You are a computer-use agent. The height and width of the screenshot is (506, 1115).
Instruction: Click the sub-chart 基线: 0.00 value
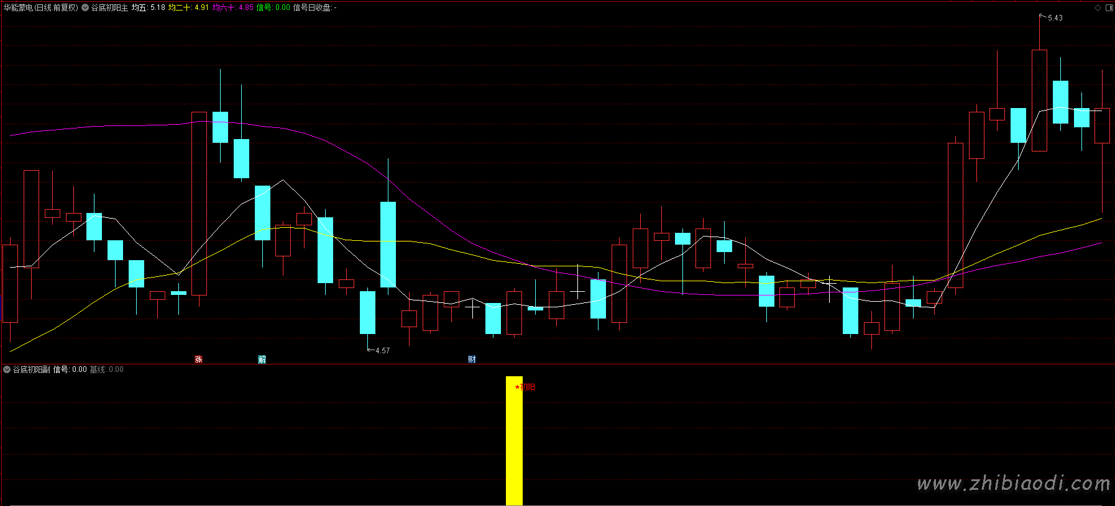coord(107,369)
